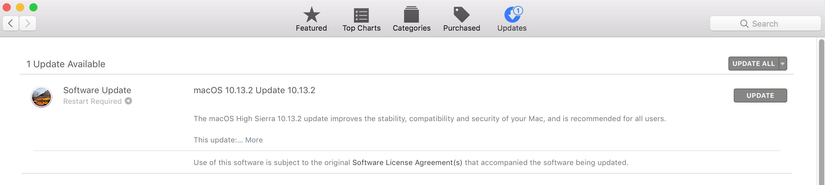
Task: Open the Updates icon with badge
Action: (x=512, y=15)
